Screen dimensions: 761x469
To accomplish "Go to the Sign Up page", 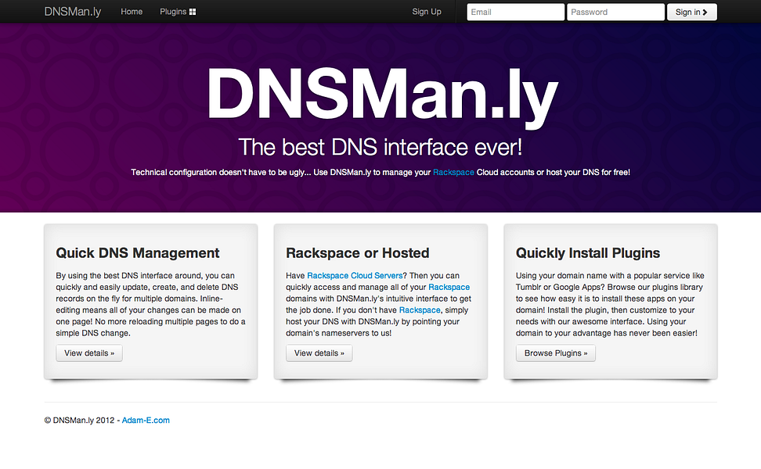I will 427,12.
